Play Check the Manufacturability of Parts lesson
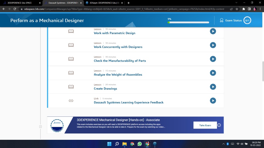Viewport: 264px width, 148px height. point(213,59)
